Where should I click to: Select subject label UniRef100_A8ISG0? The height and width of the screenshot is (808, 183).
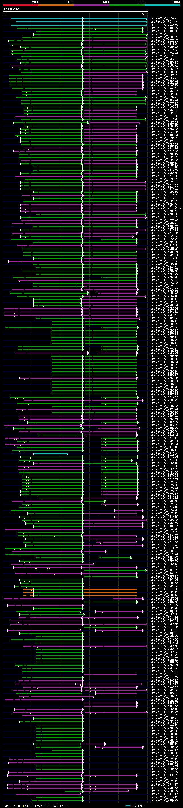click(164, 44)
